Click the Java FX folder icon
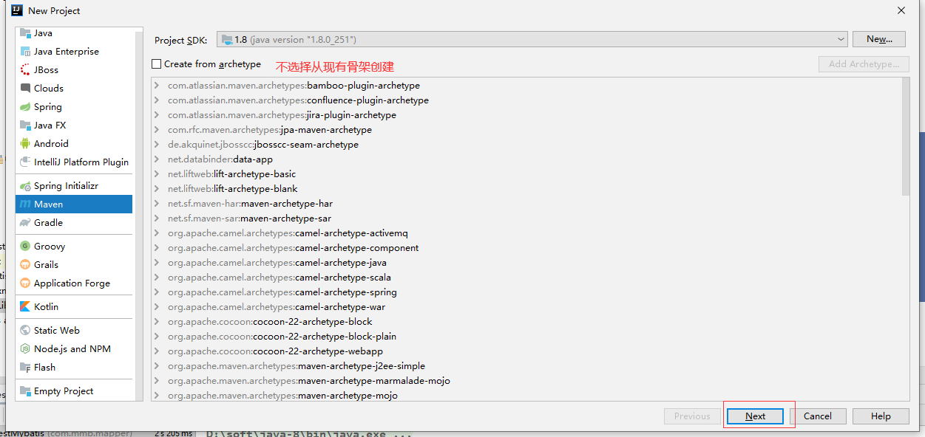The height and width of the screenshot is (437, 925). [26, 125]
